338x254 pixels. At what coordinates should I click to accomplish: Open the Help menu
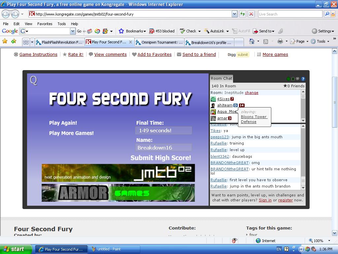74,24
